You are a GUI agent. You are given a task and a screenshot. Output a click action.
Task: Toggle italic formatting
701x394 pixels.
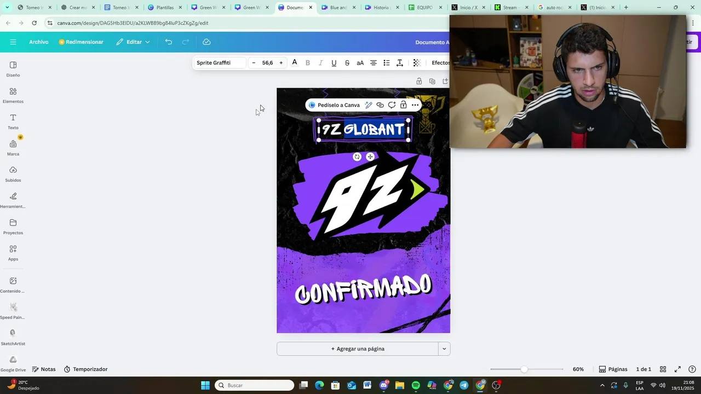(321, 63)
